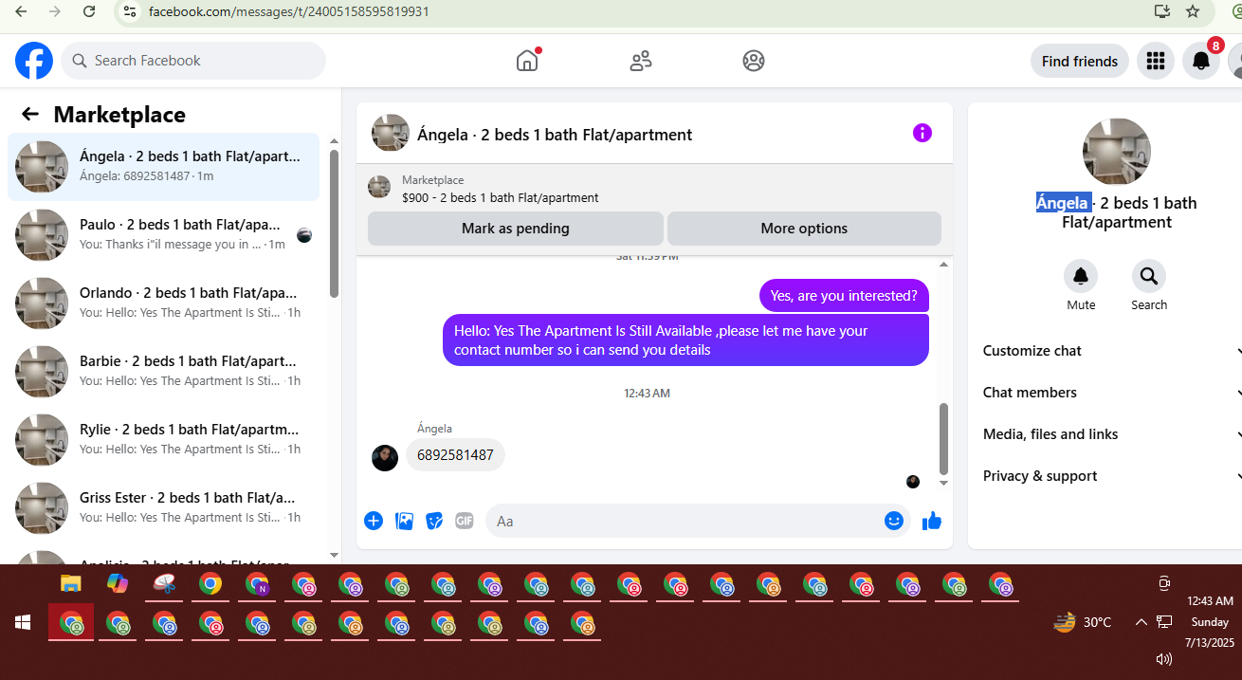Image resolution: width=1242 pixels, height=680 pixels.
Task: Click the chat messages scrollbar thumb
Action: [943, 438]
